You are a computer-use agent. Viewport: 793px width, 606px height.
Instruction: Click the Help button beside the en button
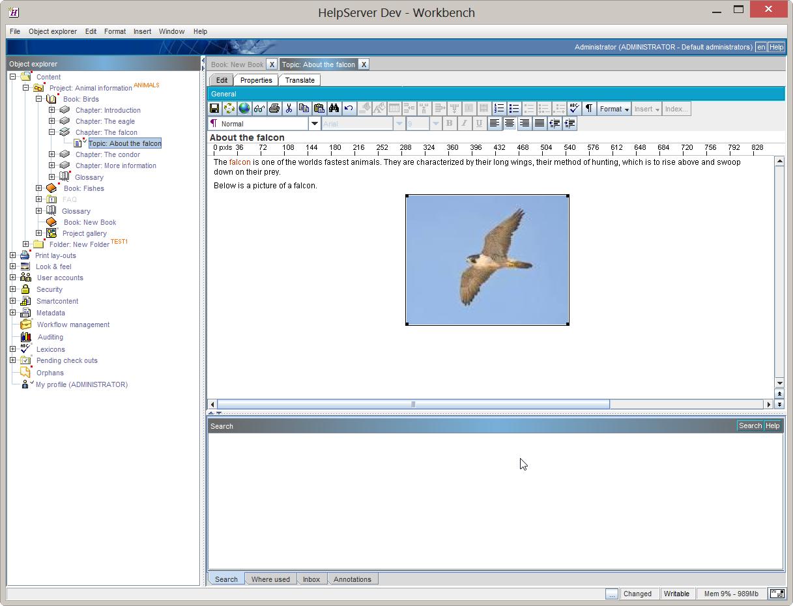tap(776, 47)
